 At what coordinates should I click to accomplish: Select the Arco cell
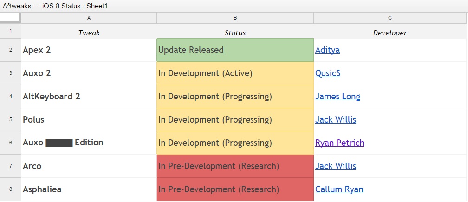click(89, 166)
